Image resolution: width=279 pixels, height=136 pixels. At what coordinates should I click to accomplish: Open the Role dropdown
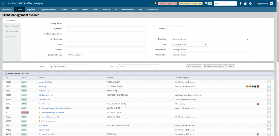coord(189,44)
